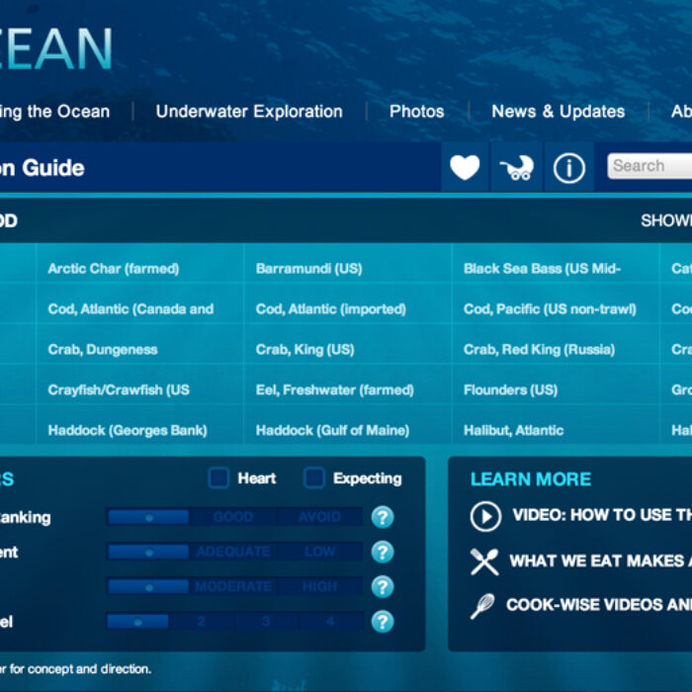This screenshot has width=692, height=692.
Task: Select Crab, King (US)
Action: point(304,350)
